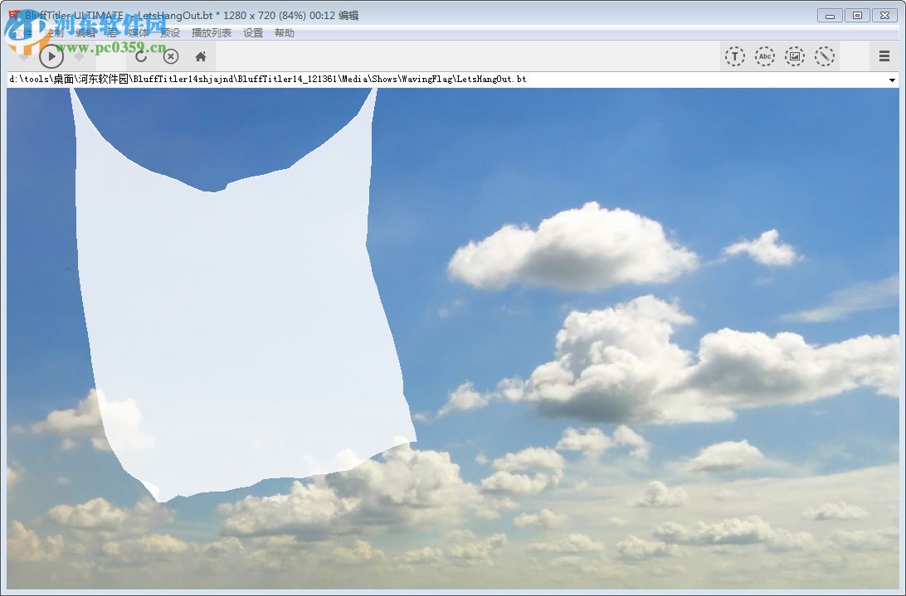Viewport: 906px width, 596px height.
Task: Open the picture layer icon
Action: tap(795, 56)
